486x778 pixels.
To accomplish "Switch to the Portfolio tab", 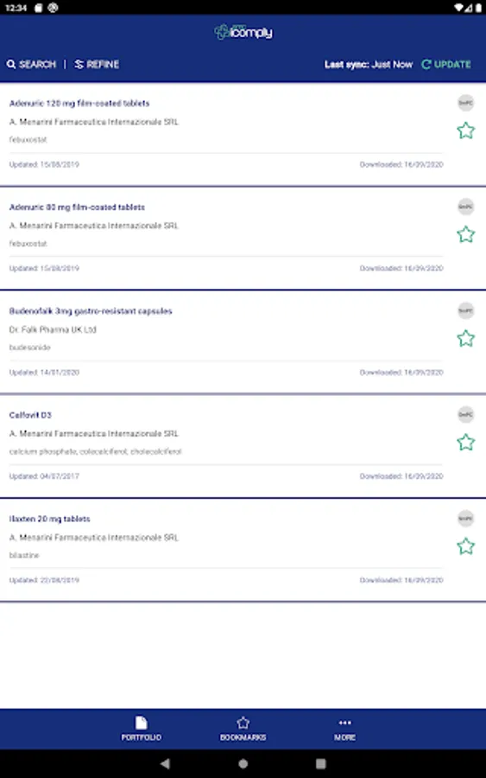I will (x=142, y=729).
